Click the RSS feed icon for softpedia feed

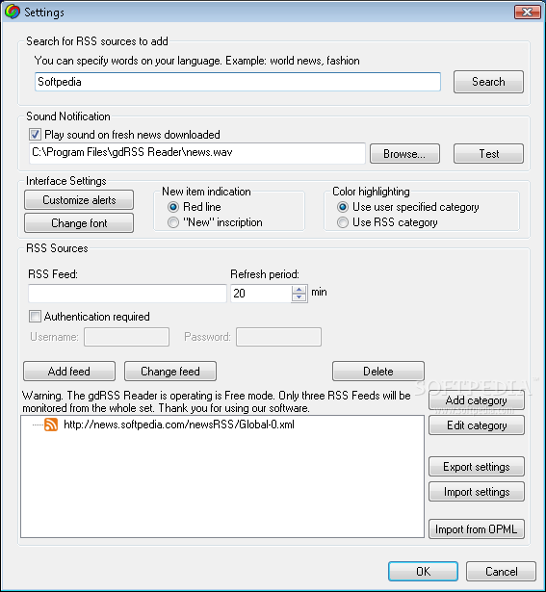[51, 425]
